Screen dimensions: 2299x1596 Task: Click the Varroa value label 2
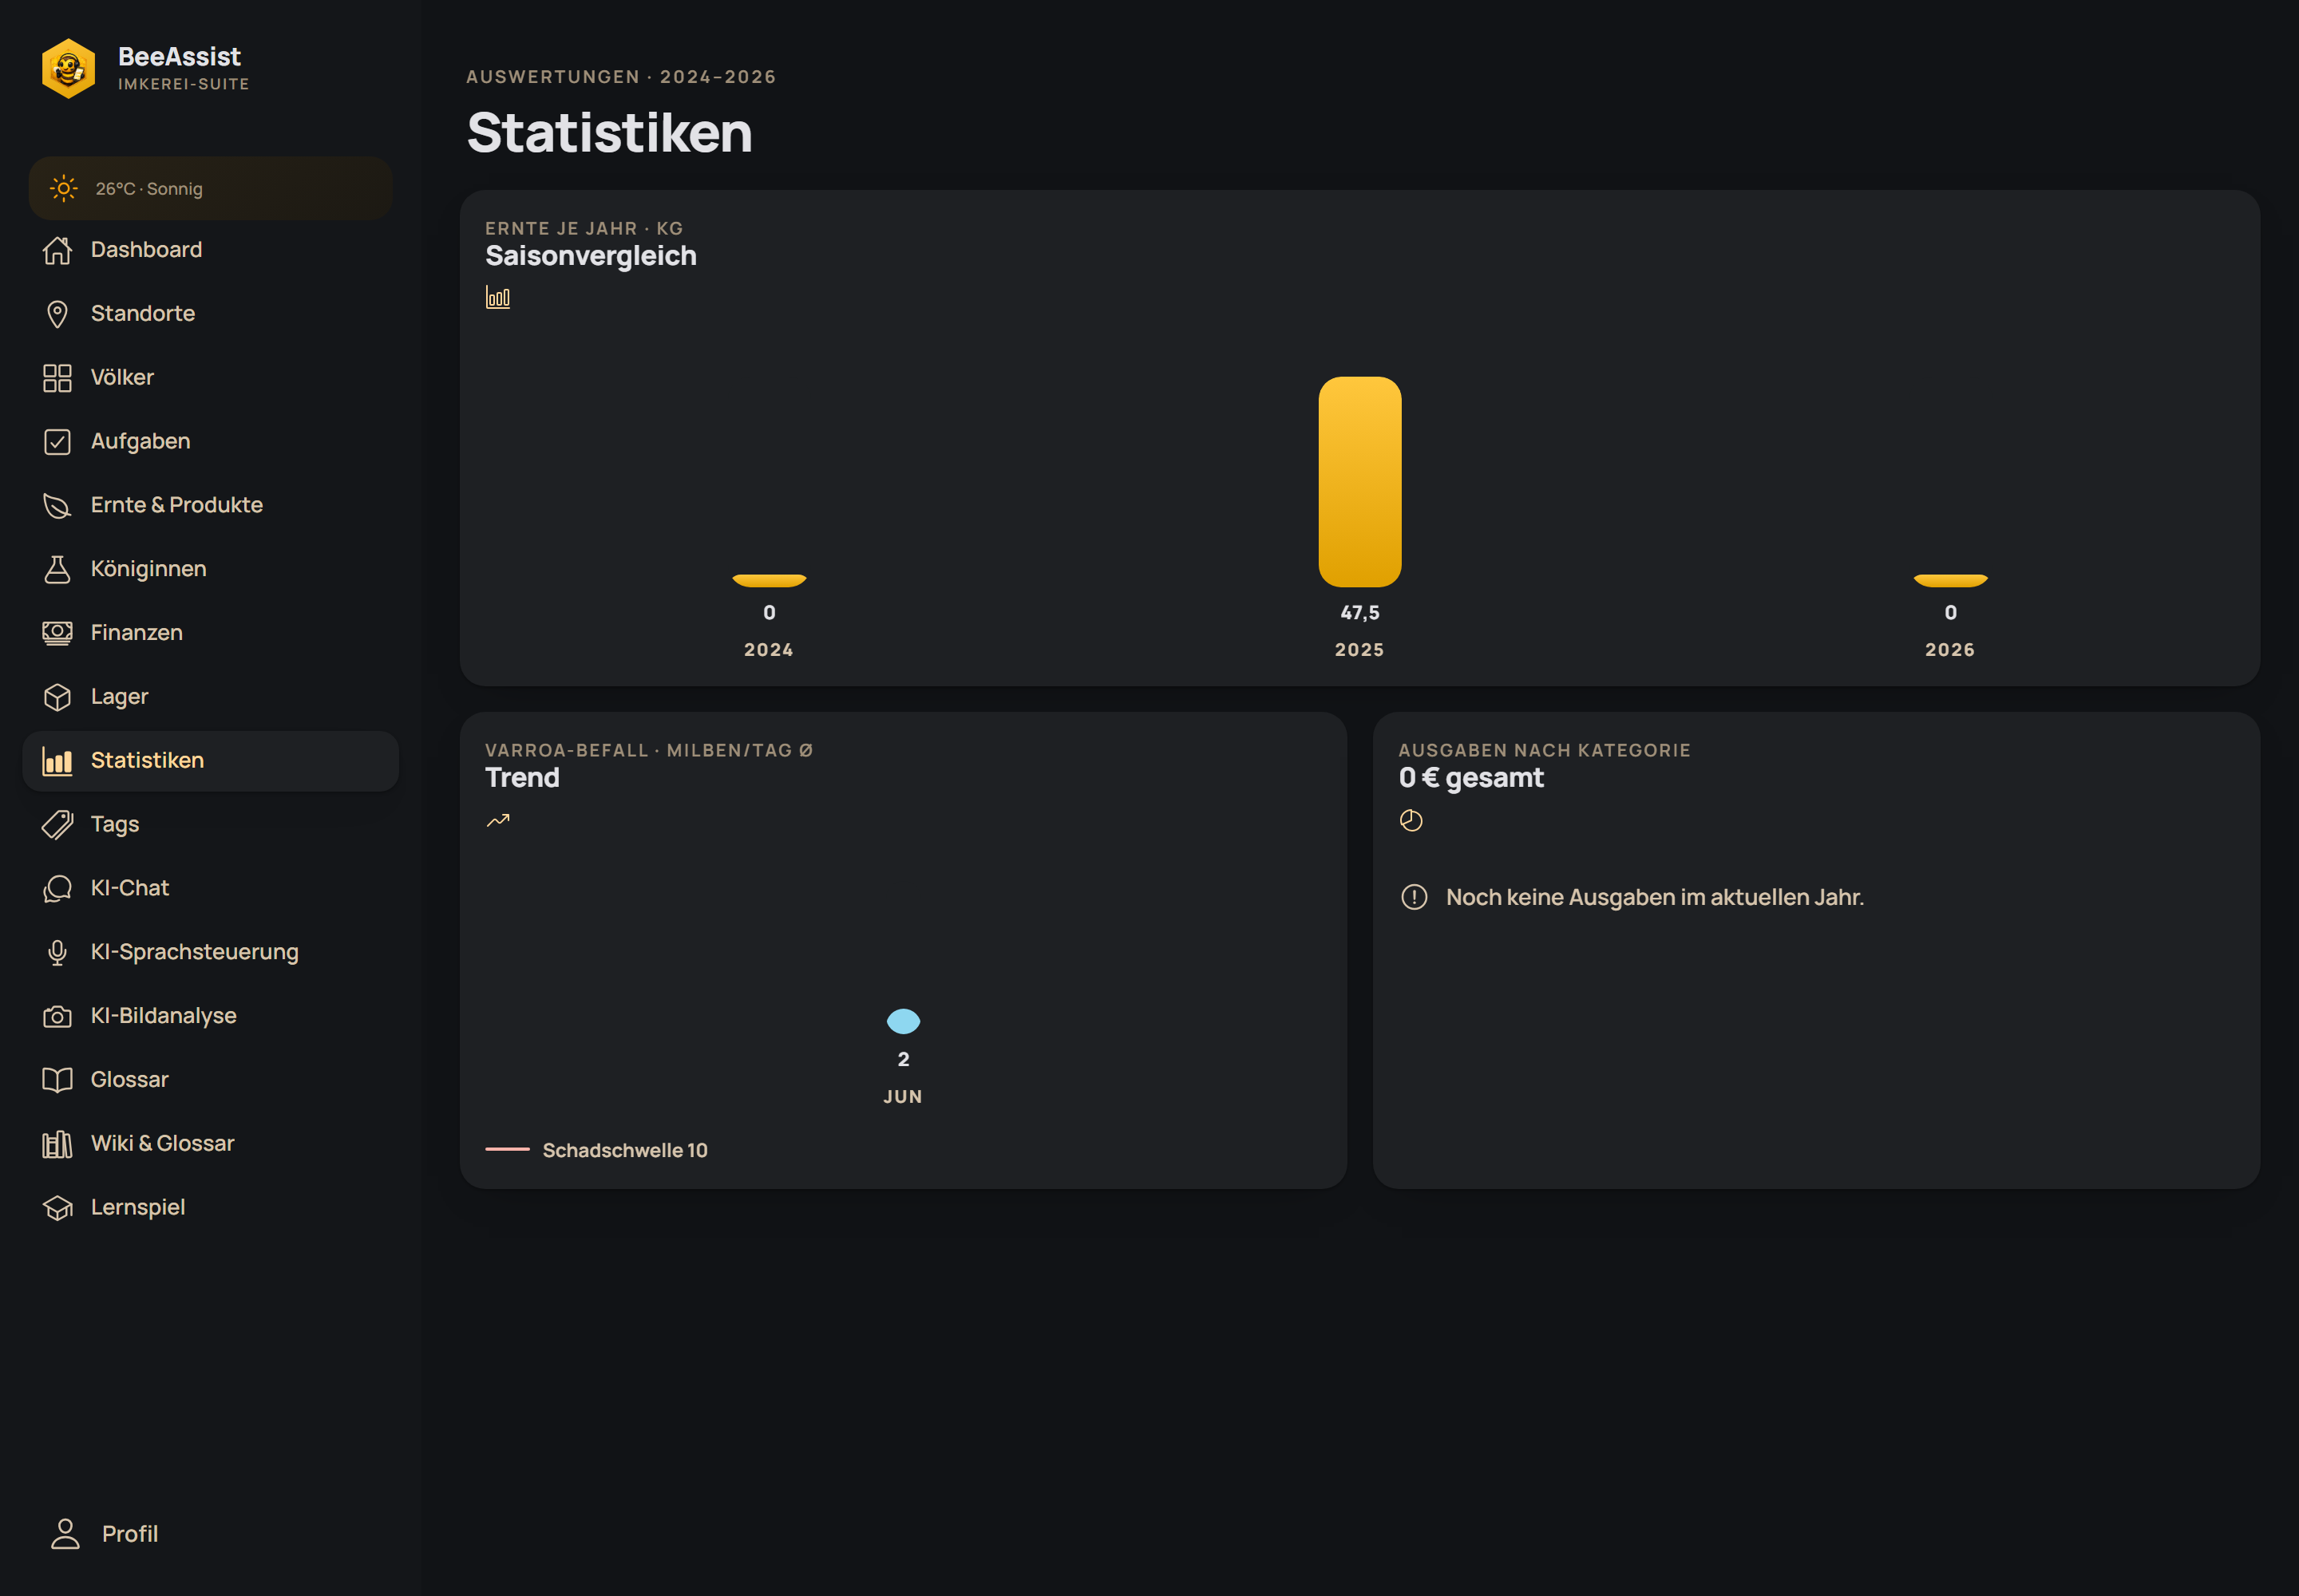[902, 1059]
